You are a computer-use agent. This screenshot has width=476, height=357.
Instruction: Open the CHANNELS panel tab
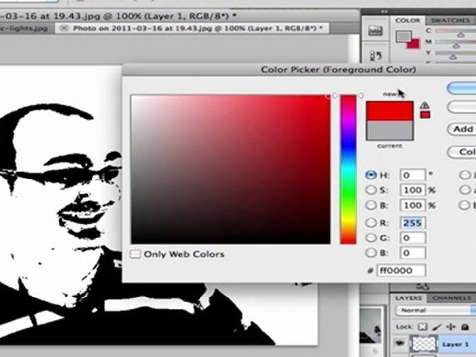point(451,298)
